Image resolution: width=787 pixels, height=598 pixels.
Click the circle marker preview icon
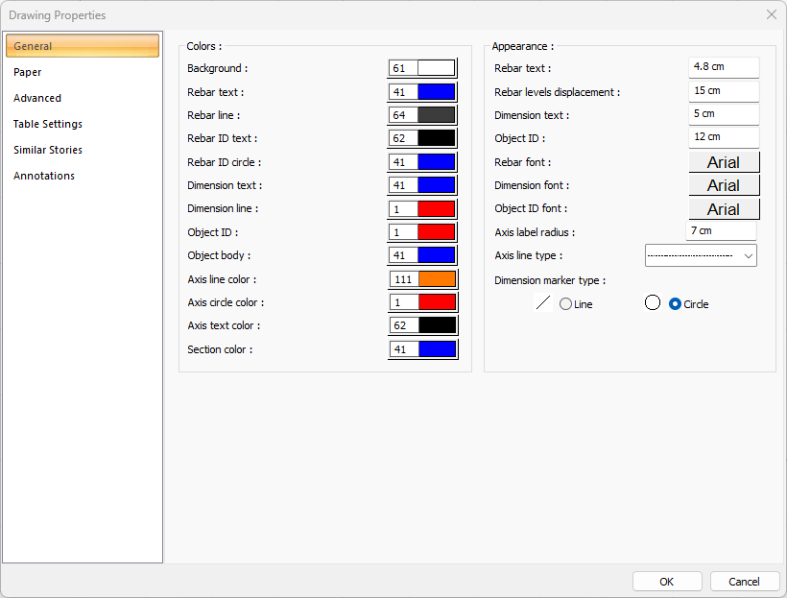[653, 302]
